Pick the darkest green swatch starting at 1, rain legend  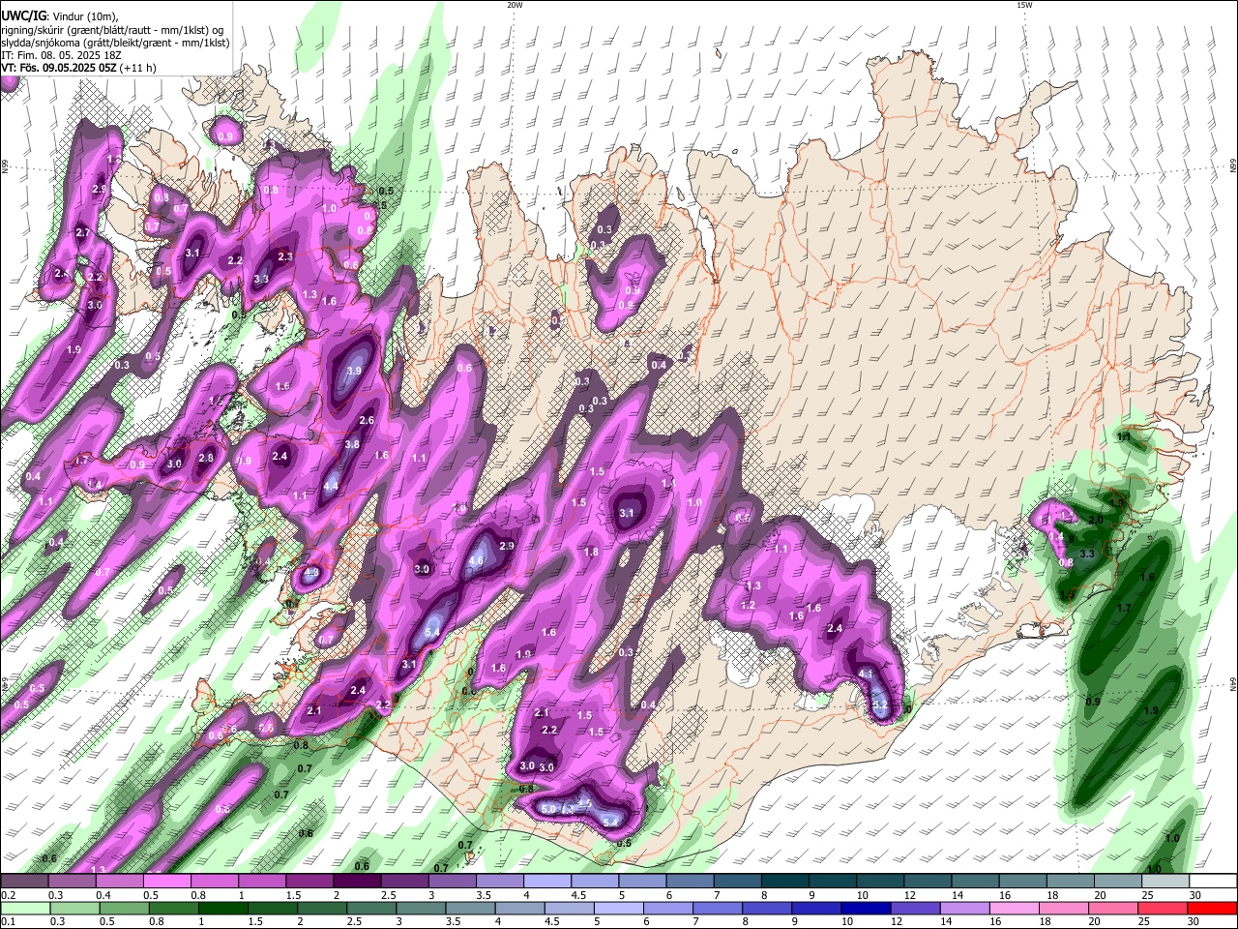click(x=223, y=908)
